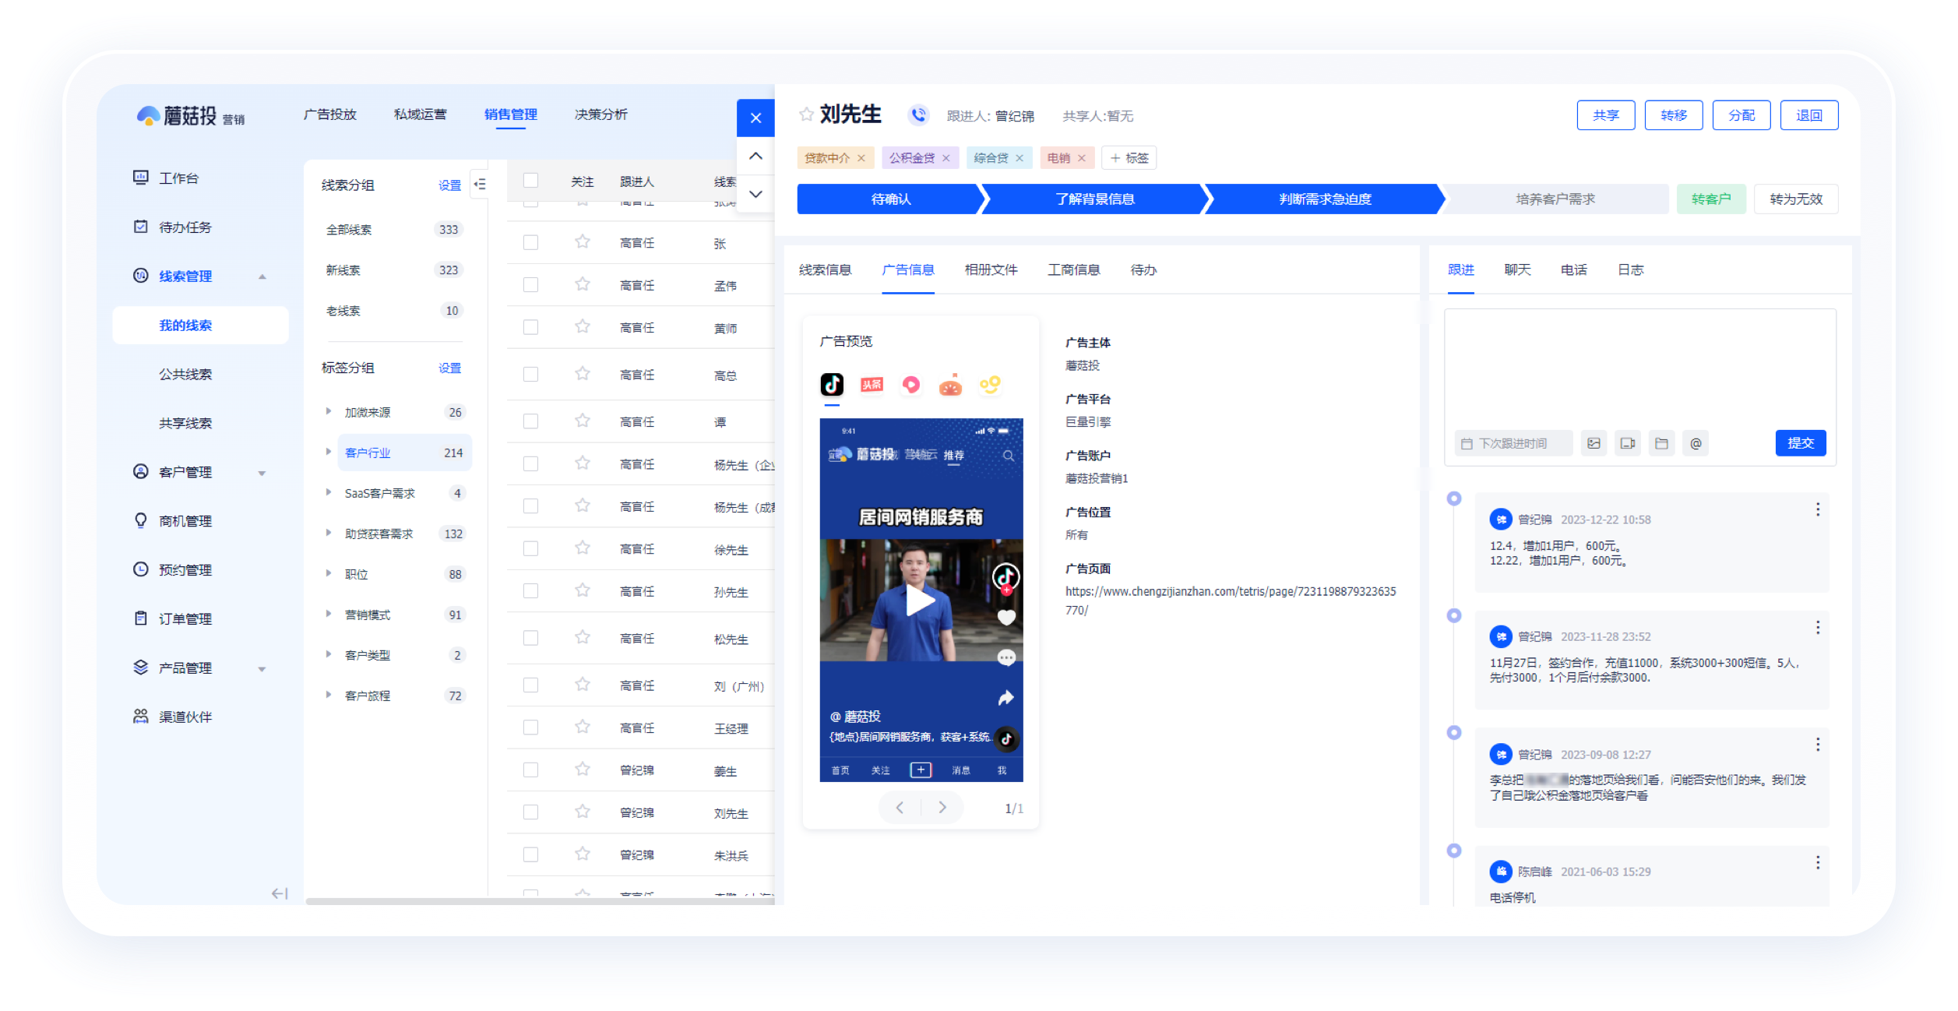Viewport: 1958px width, 1011px height.
Task: Tick the checkbox for the 孟伟 row
Action: [x=531, y=285]
